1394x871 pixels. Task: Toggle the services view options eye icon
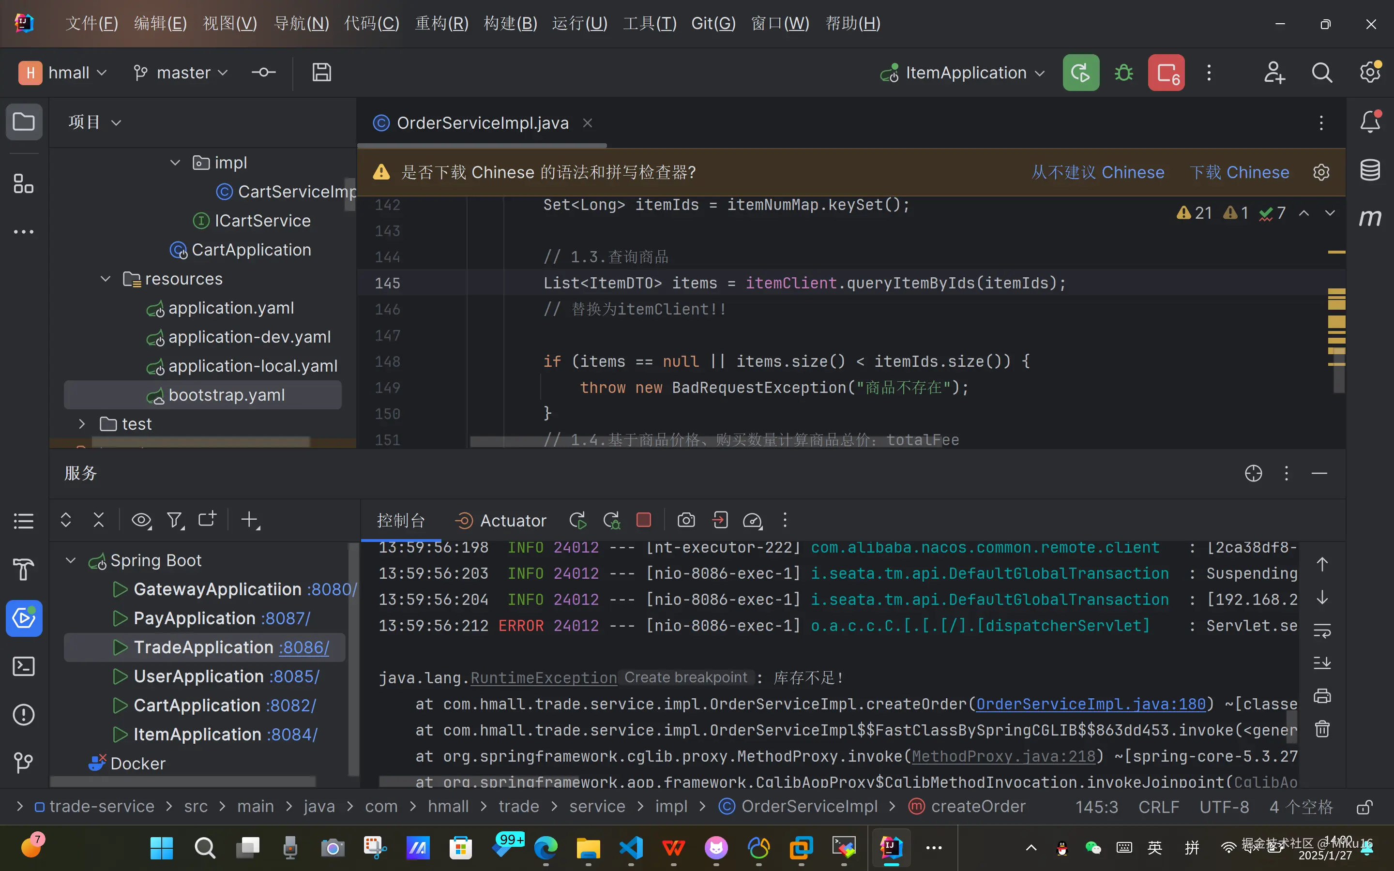141,520
